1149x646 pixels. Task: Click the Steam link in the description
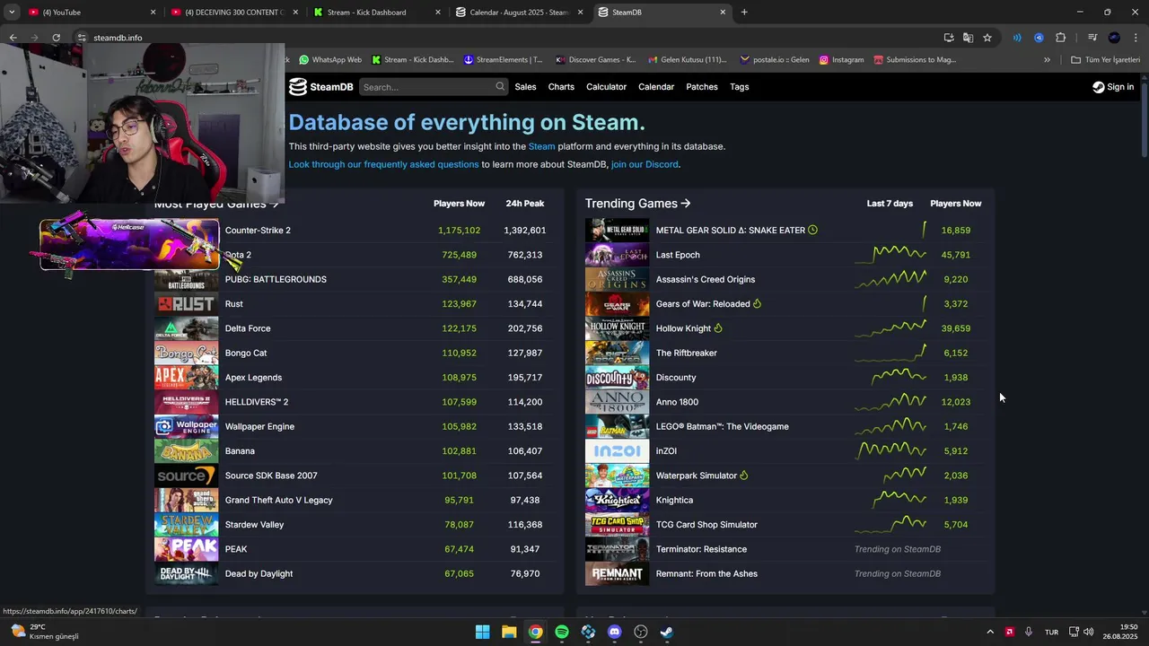pos(541,146)
